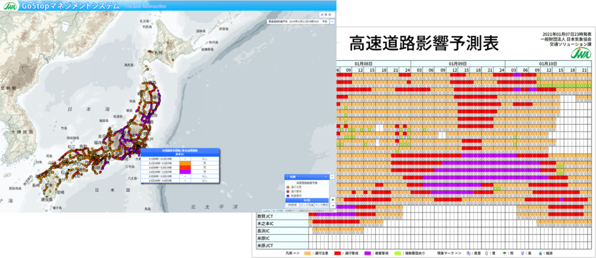Click the IC名 header in the legend panel
The image size is (596, 258).
(x=307, y=200)
